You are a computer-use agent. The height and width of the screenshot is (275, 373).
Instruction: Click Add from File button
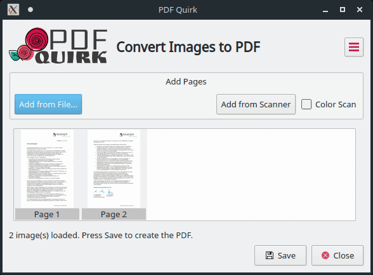tap(48, 104)
